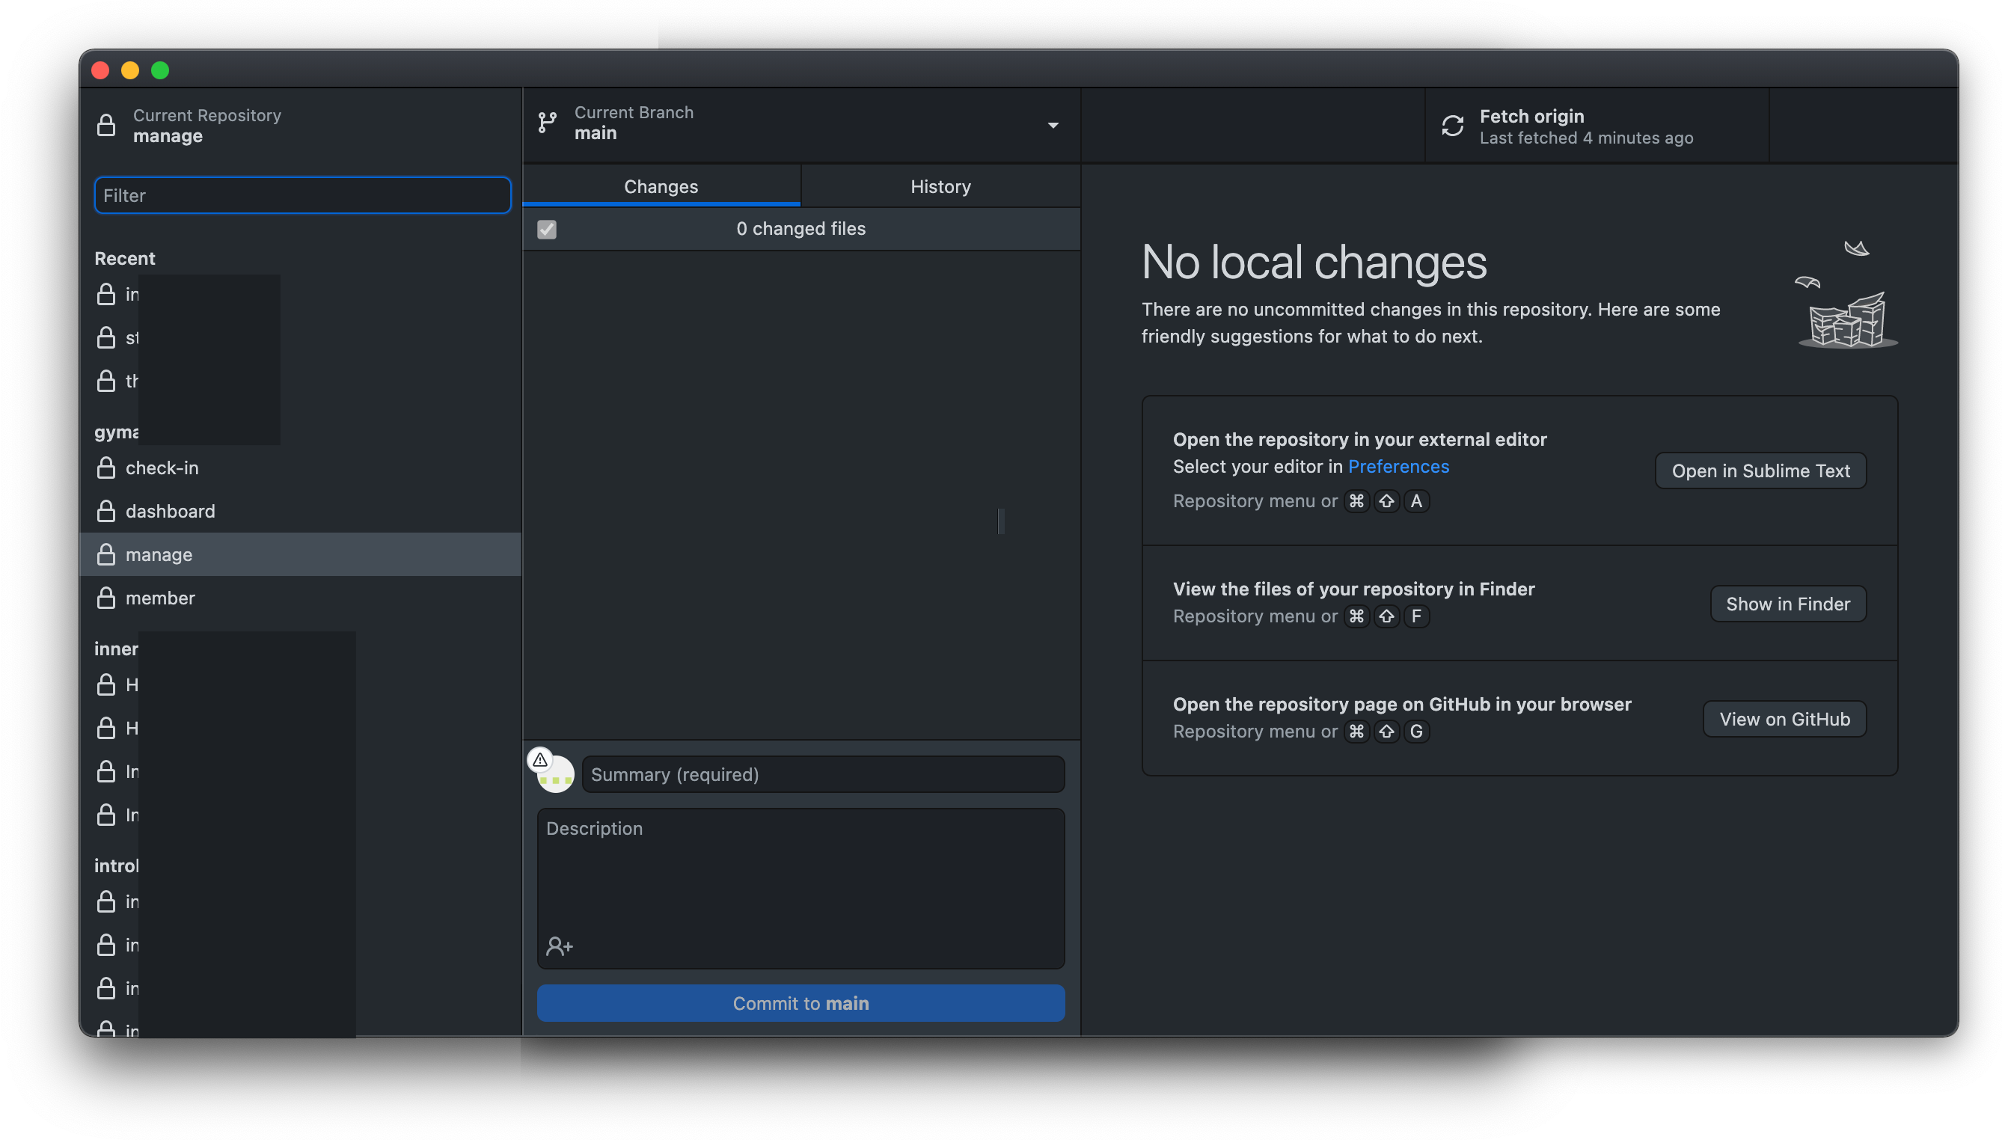
Task: Click the lock icon beside the dashboard repository
Action: click(x=107, y=510)
